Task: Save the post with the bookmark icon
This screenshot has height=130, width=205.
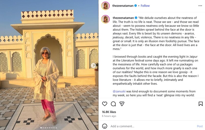Action: (200, 104)
